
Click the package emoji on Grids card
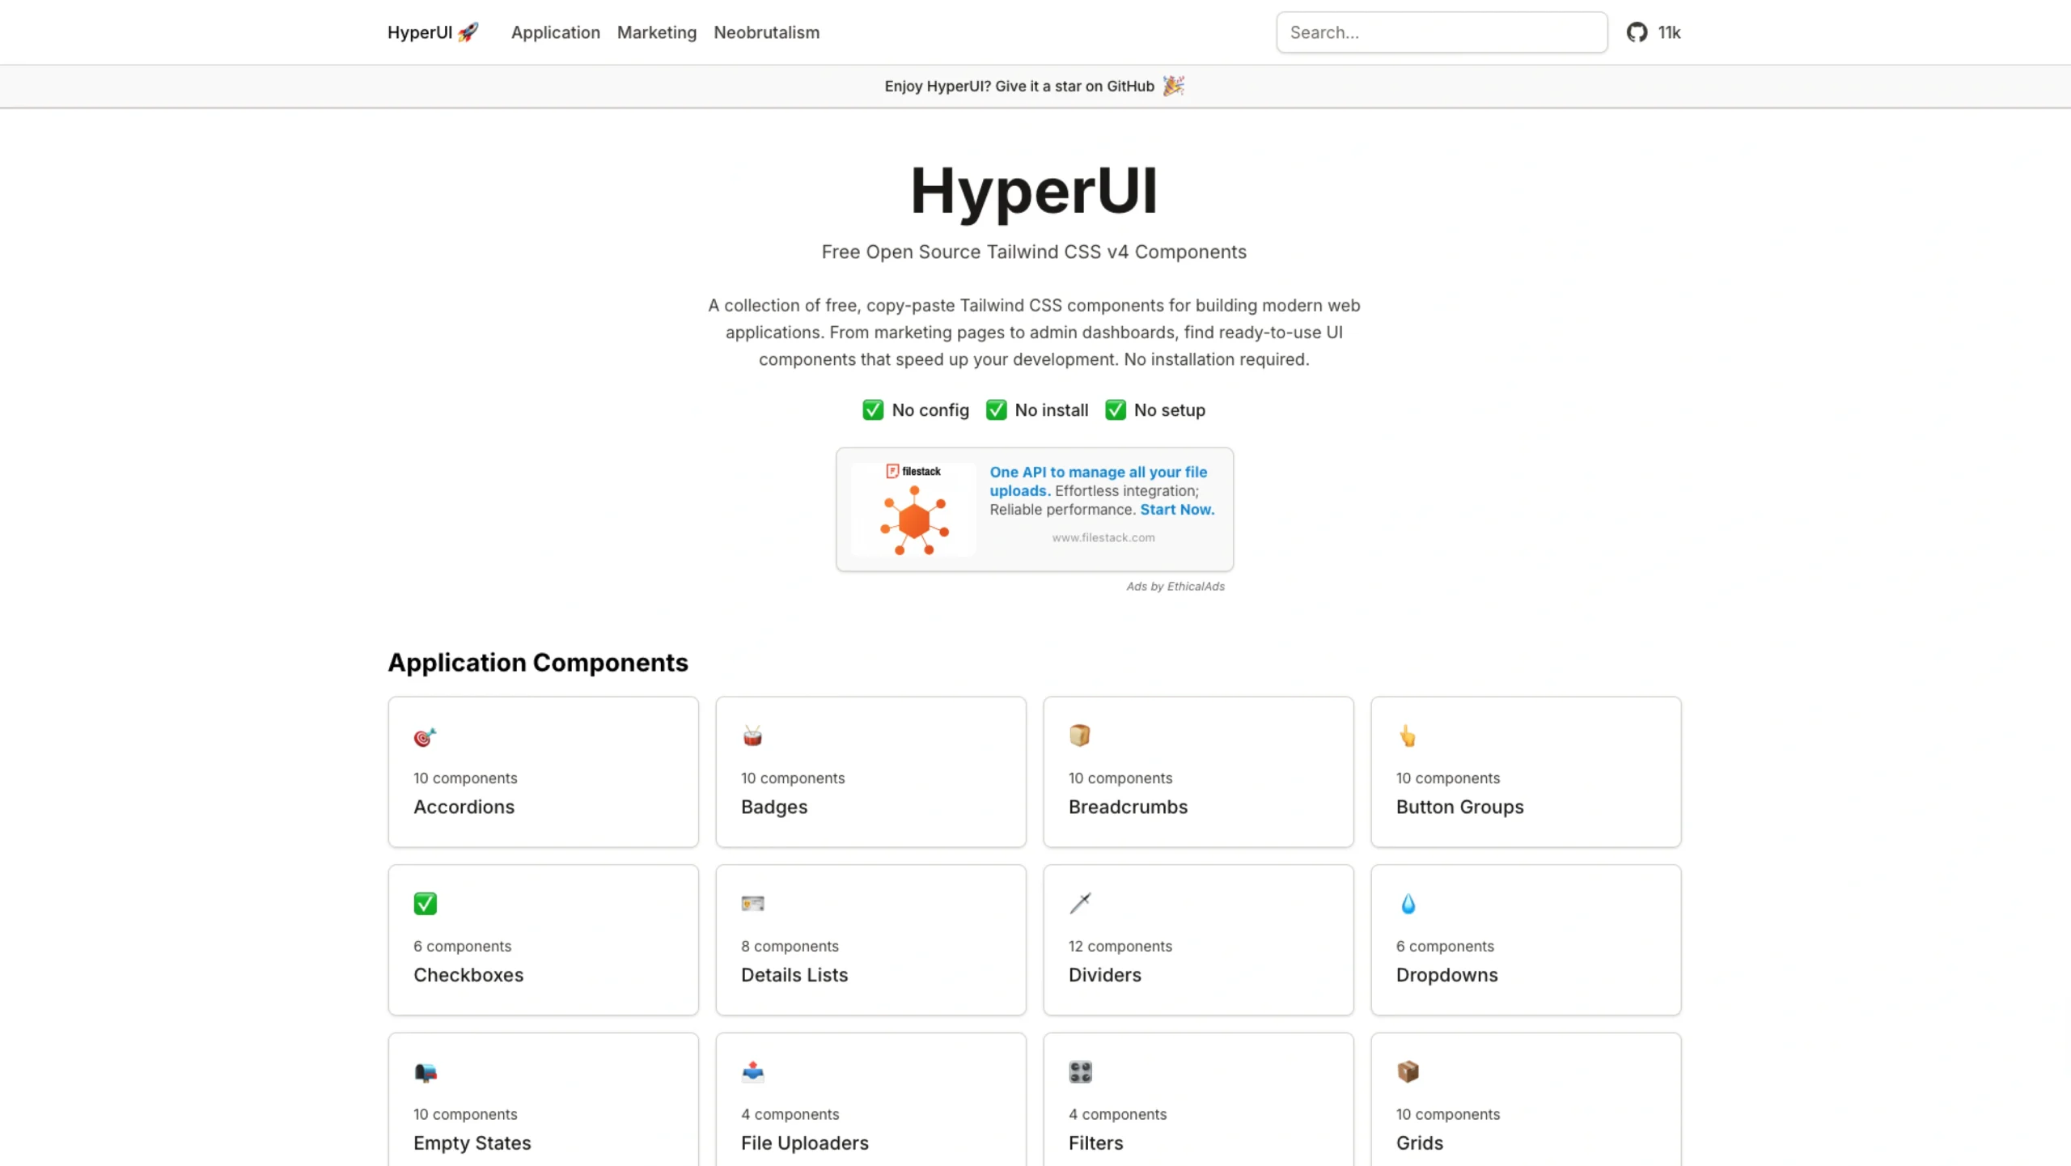(1408, 1071)
